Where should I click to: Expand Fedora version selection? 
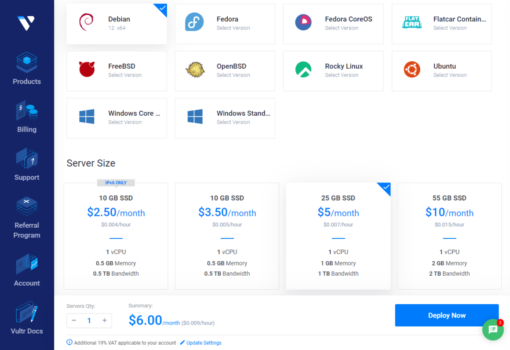[225, 24]
